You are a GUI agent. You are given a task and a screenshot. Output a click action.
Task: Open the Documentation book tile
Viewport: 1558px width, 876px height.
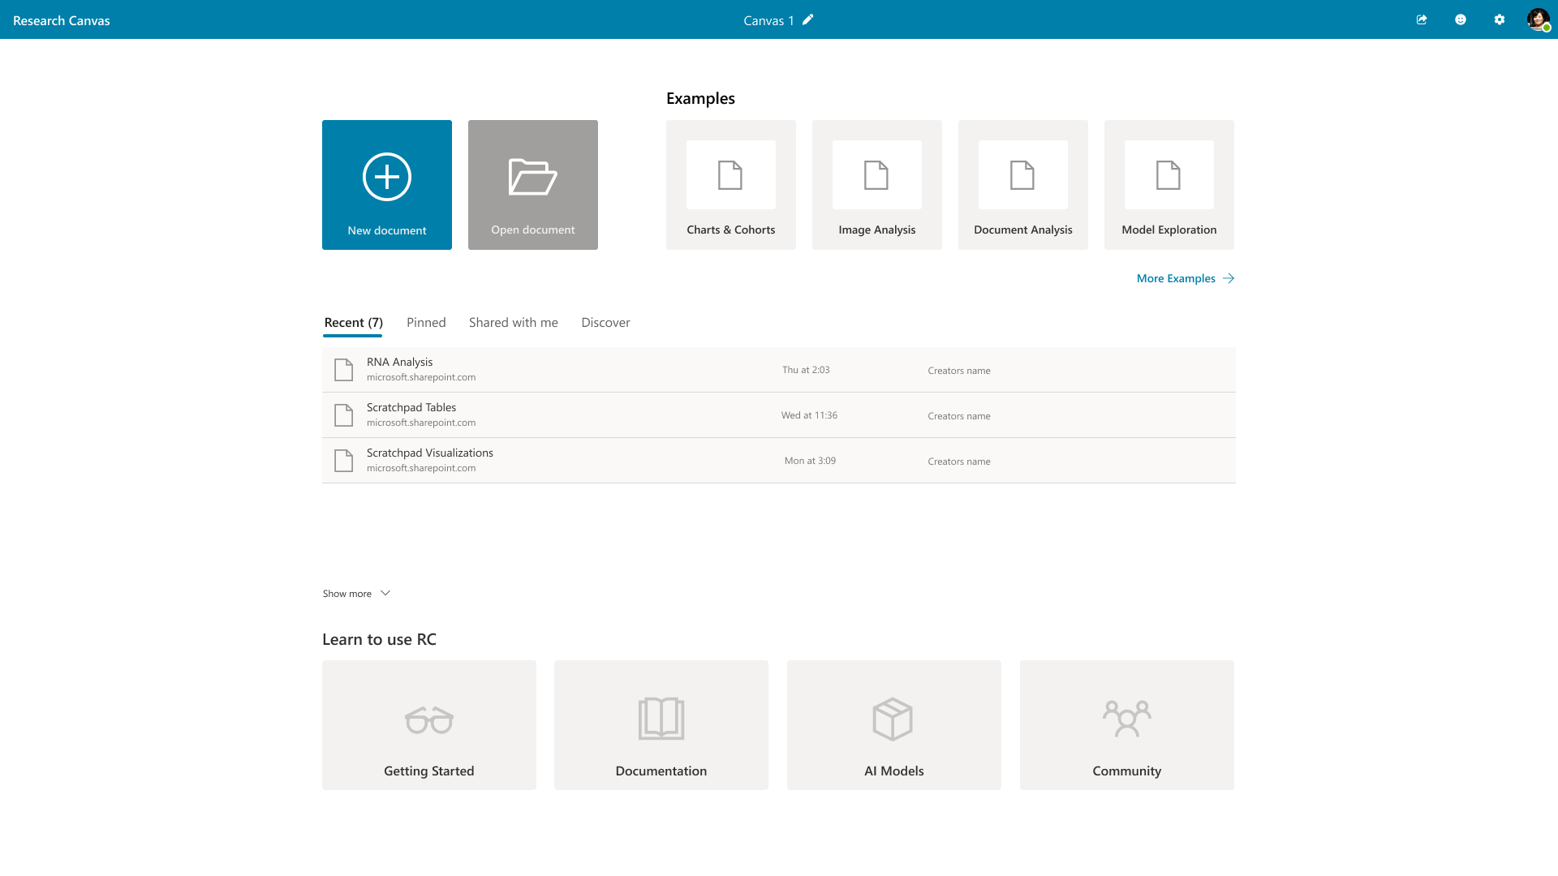tap(661, 725)
